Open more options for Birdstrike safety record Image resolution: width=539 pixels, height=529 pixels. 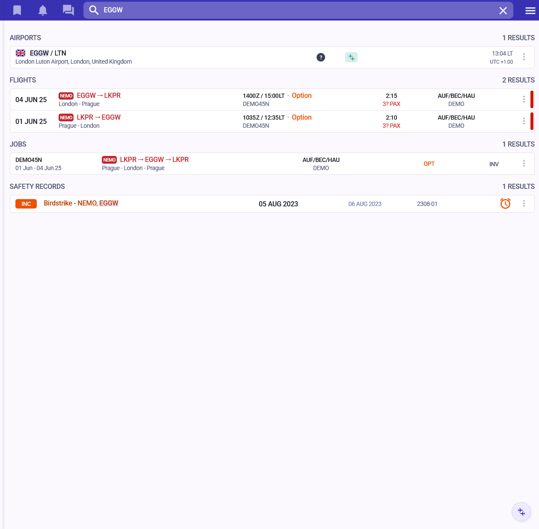(x=524, y=204)
